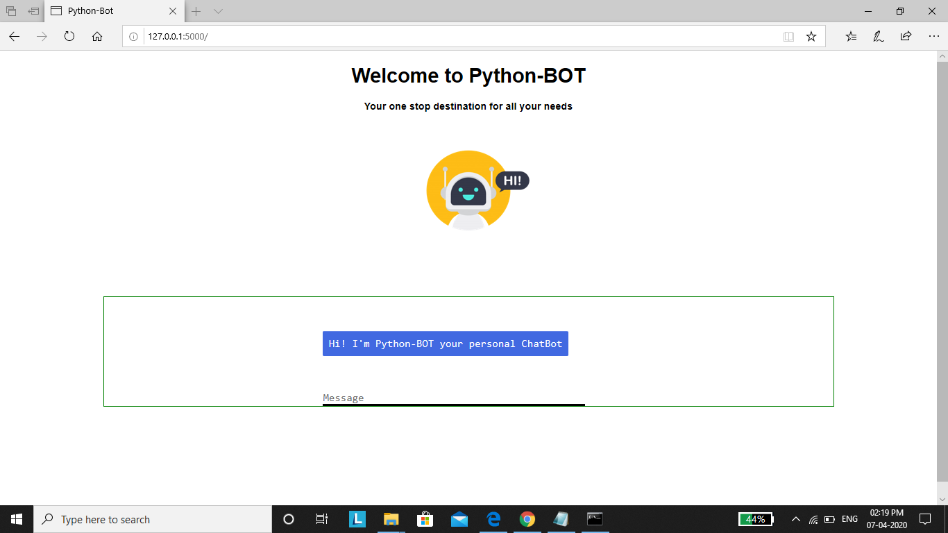The height and width of the screenshot is (533, 948).
Task: Launch Google Chrome from the taskbar
Action: coord(527,518)
